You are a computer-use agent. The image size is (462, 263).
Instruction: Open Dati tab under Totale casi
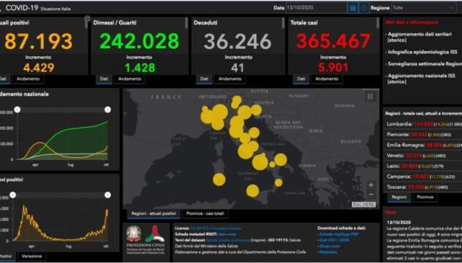[301, 79]
